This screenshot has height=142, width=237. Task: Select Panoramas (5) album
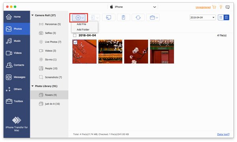coord(50,24)
